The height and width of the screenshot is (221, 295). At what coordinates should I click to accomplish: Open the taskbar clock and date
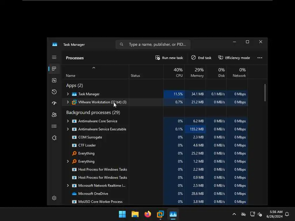point(275,214)
